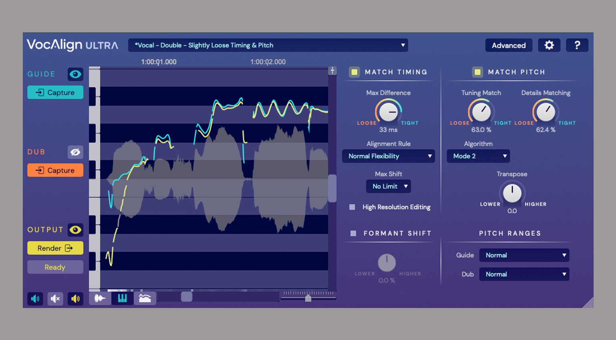The height and width of the screenshot is (340, 616).
Task: Enable High Resolution Editing checkbox
Action: [352, 207]
